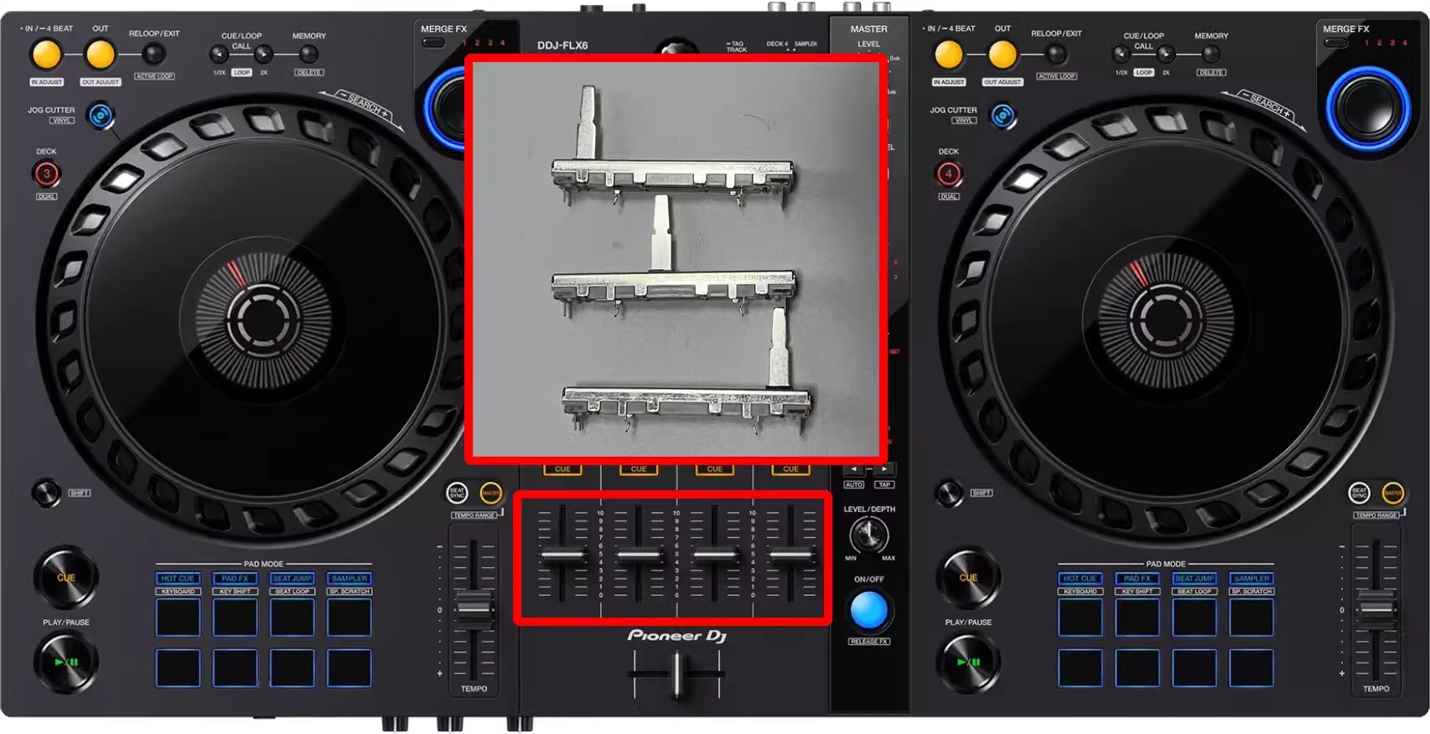Tap the right deck large CUE button
The width and height of the screenshot is (1430, 734).
click(x=969, y=577)
